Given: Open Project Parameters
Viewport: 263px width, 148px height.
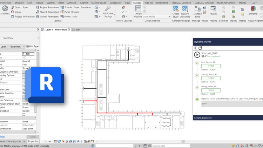Looking at the screenshot, I should point(47,7).
